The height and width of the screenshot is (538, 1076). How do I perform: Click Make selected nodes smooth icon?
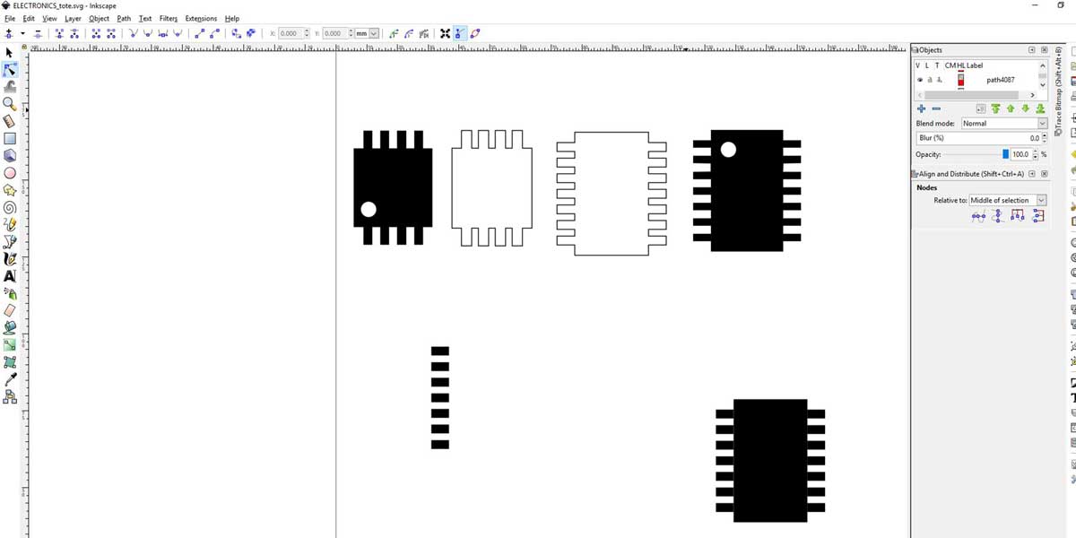tap(148, 33)
